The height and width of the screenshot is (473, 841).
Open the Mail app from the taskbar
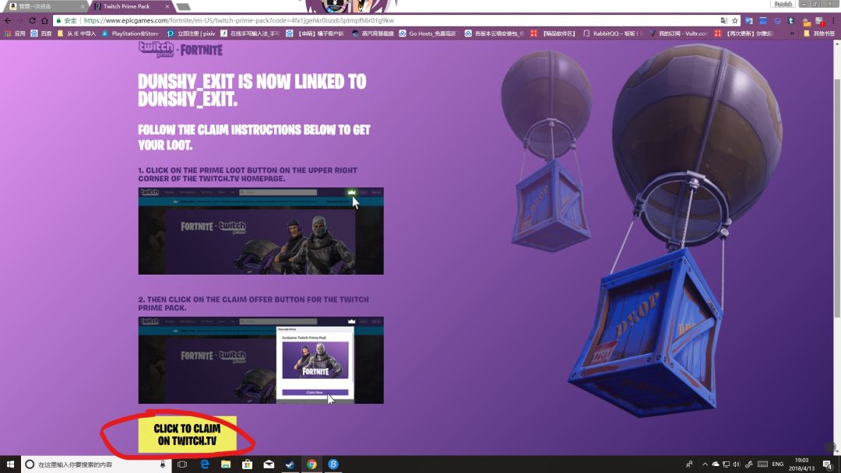269,464
